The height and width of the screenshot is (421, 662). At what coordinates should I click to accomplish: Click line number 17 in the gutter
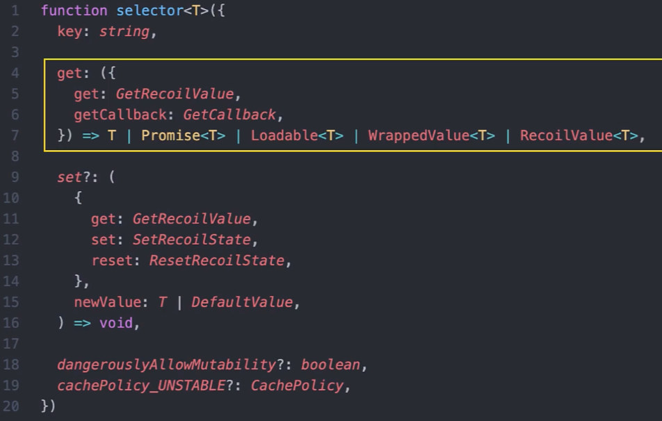click(x=13, y=344)
